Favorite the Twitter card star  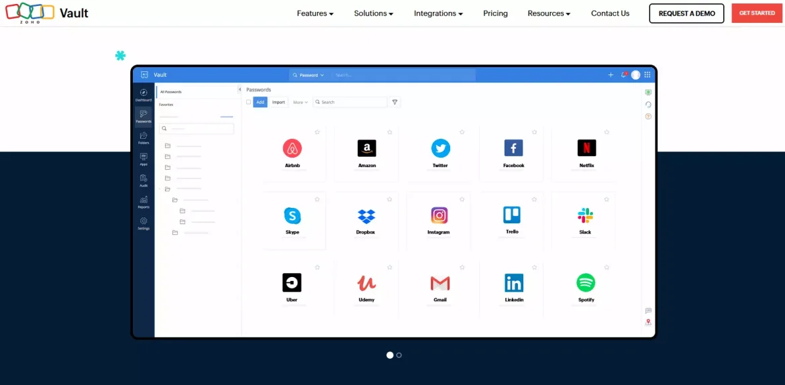462,132
